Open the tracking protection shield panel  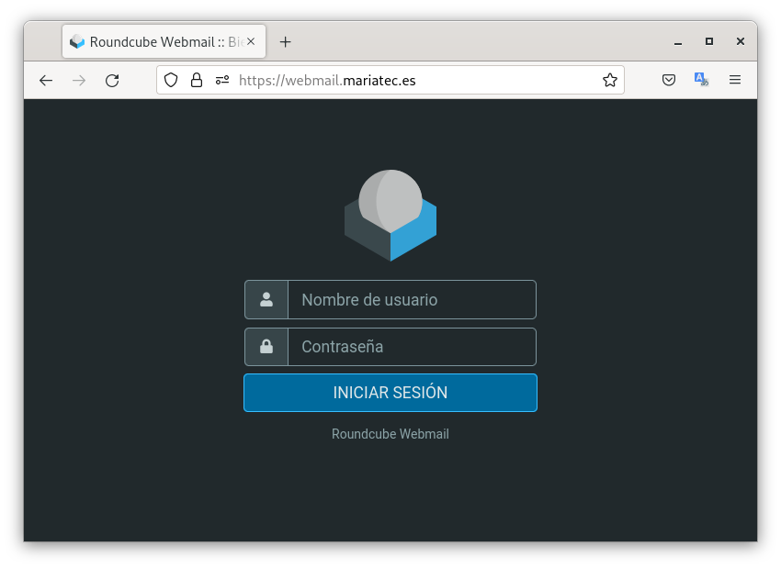[x=171, y=81]
